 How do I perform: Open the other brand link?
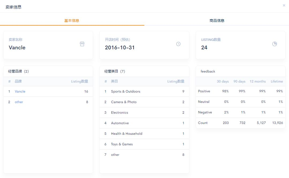click(x=19, y=102)
